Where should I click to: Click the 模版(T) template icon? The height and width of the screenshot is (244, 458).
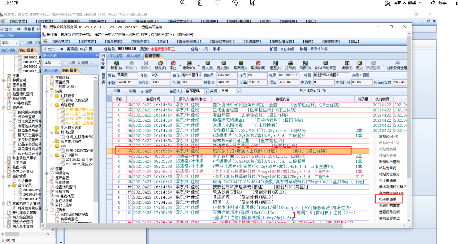point(347,63)
